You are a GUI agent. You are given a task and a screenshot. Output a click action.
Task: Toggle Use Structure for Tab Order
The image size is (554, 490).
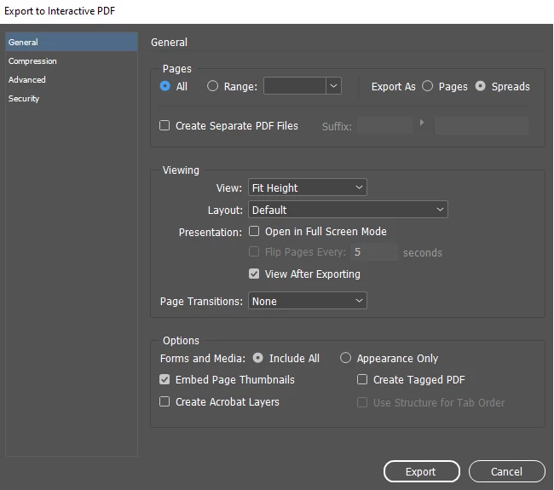(x=362, y=402)
